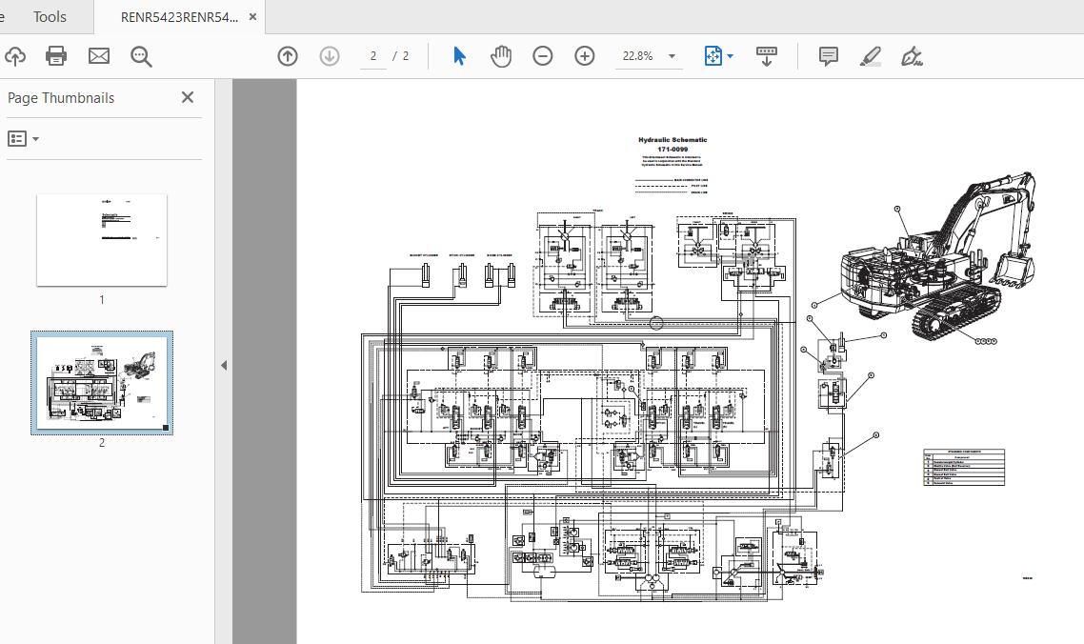Select page 1 thumbnail
Image resolution: width=1084 pixels, height=644 pixels.
click(102, 240)
